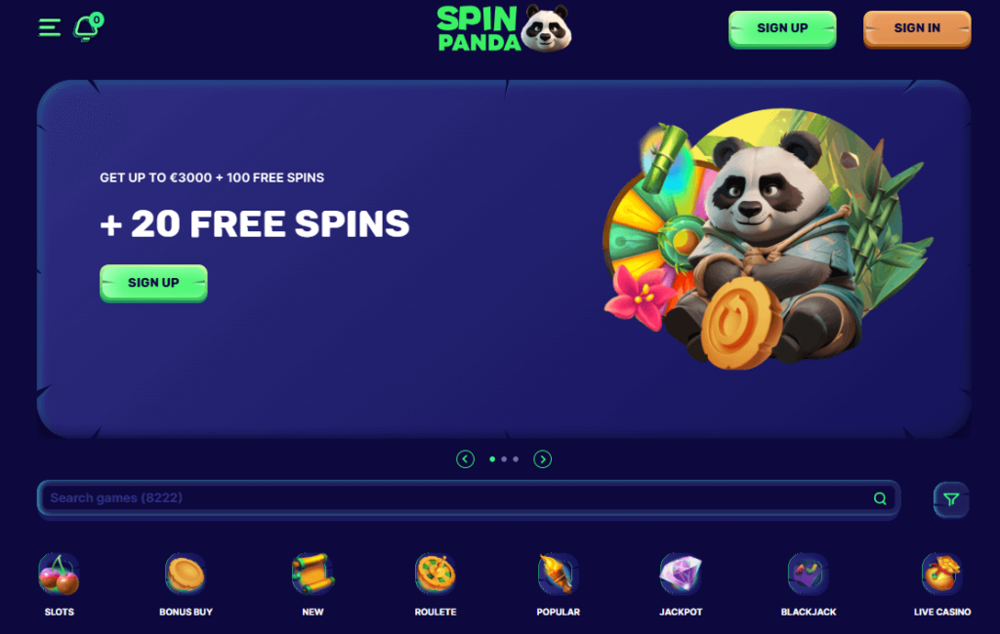1000x634 pixels.
Task: Select the third carousel dot
Action: pyautogui.click(x=516, y=458)
